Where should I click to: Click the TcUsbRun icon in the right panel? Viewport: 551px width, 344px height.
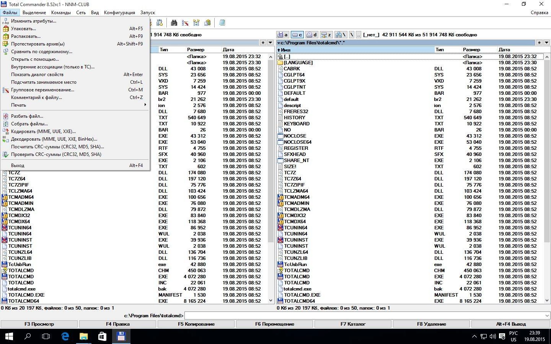pos(280,264)
